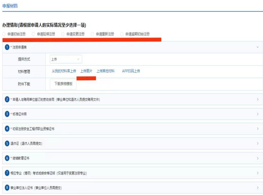Image resolution: width=263 pixels, height=195 pixels.
Task: Click the 标准证件照 section title
Action: [19, 114]
